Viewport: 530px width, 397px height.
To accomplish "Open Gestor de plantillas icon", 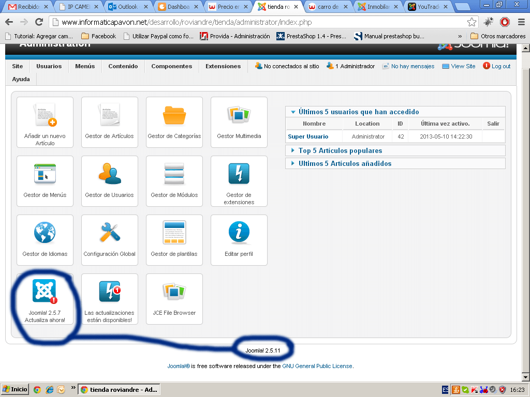I will point(174,233).
